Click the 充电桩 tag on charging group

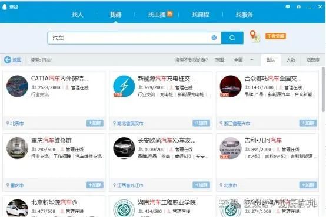click(167, 94)
